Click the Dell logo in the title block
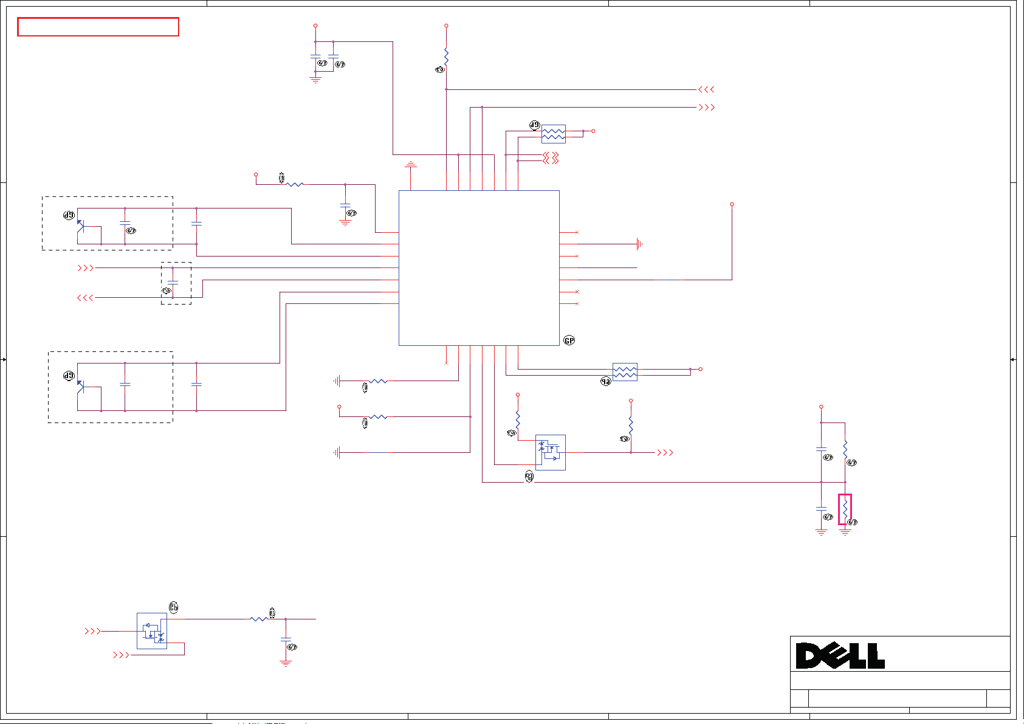1024x724 pixels. tap(840, 656)
